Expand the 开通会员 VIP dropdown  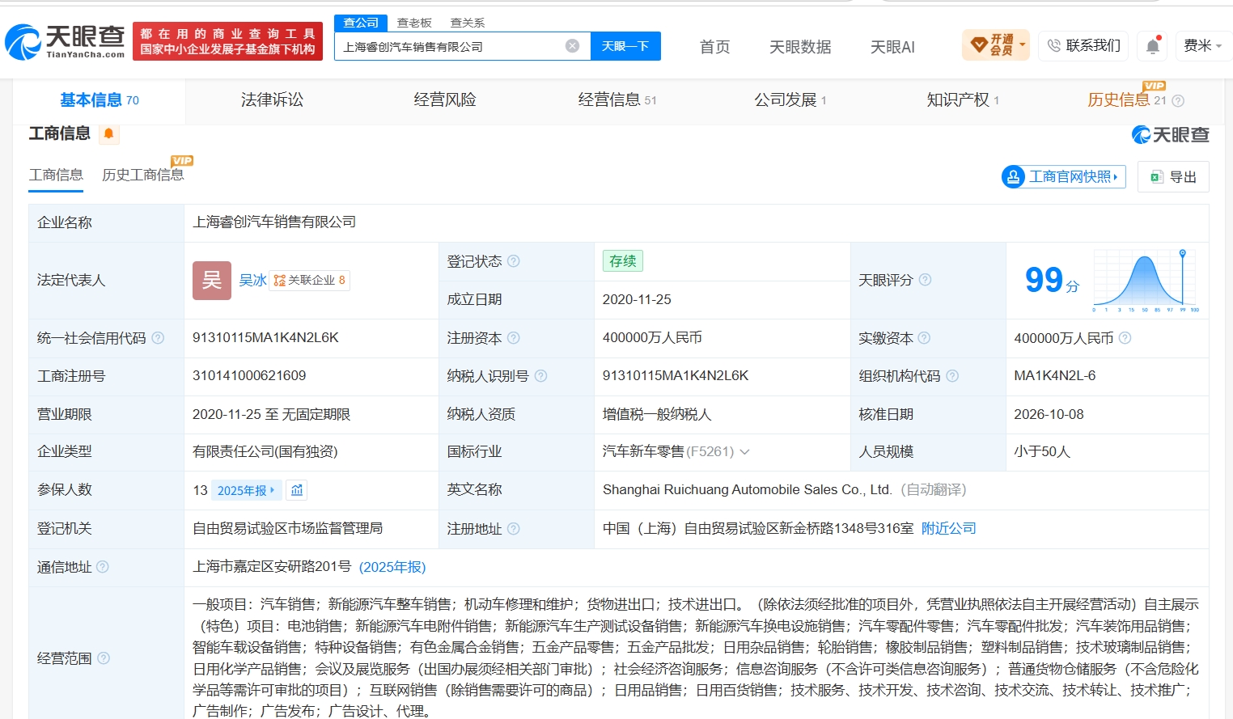tap(996, 45)
